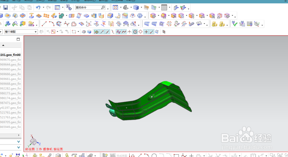The height and width of the screenshot is (157, 288).
Task: Click the 查找命令 command finder field
Action: (90, 7)
